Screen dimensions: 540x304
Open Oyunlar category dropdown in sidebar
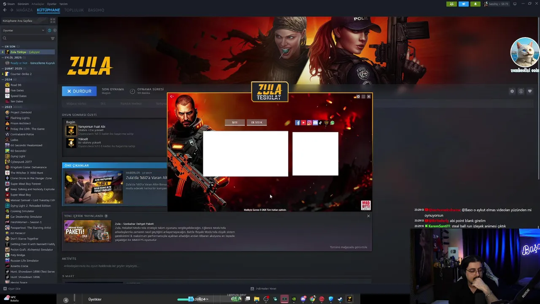coord(23,30)
